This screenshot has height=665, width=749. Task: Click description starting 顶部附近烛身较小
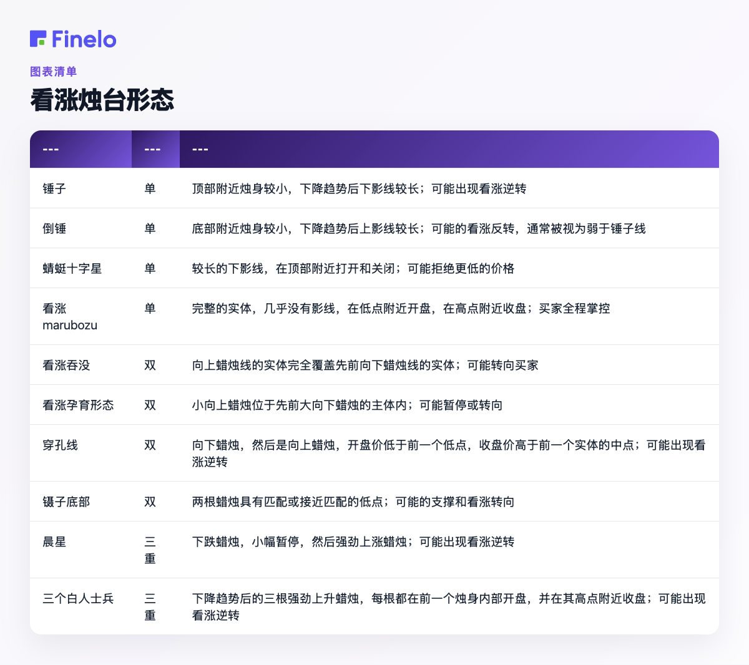pyautogui.click(x=359, y=188)
